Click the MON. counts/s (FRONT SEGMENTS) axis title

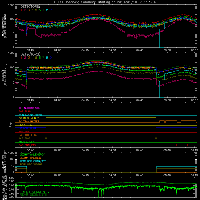tap(4, 26)
